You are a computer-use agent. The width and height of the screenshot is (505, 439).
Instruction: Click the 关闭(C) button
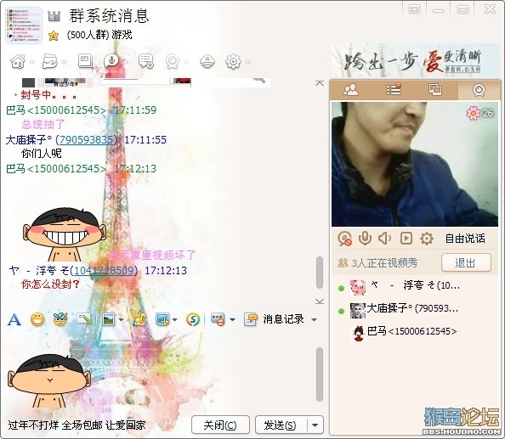[x=220, y=425]
